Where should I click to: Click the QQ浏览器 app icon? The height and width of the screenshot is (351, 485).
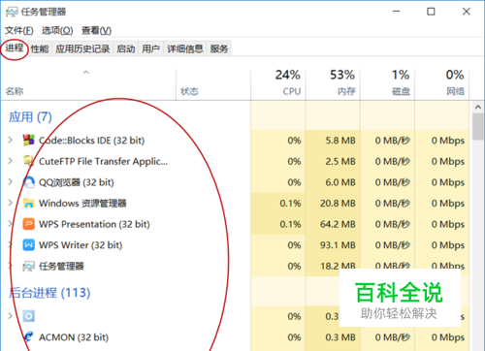(28, 182)
